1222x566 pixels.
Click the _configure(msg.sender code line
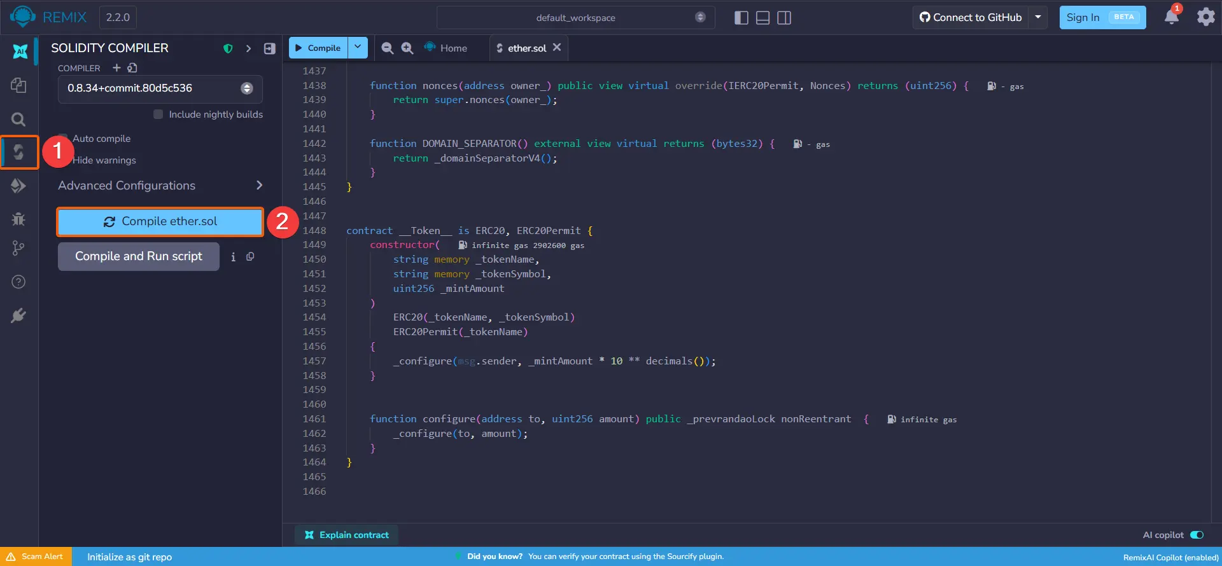554,361
